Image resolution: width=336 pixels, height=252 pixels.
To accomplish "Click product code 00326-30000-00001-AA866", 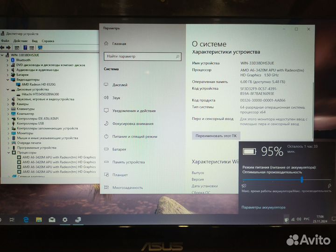I will pyautogui.click(x=263, y=100).
